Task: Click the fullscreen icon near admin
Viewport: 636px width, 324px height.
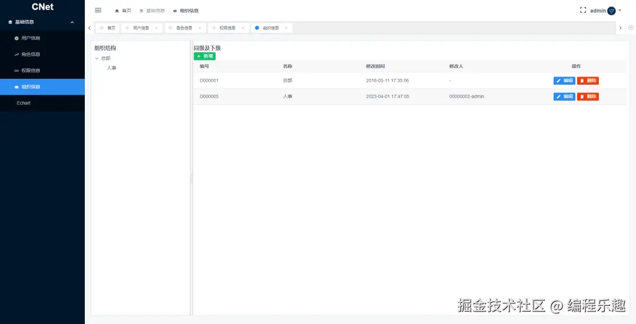Action: (583, 10)
